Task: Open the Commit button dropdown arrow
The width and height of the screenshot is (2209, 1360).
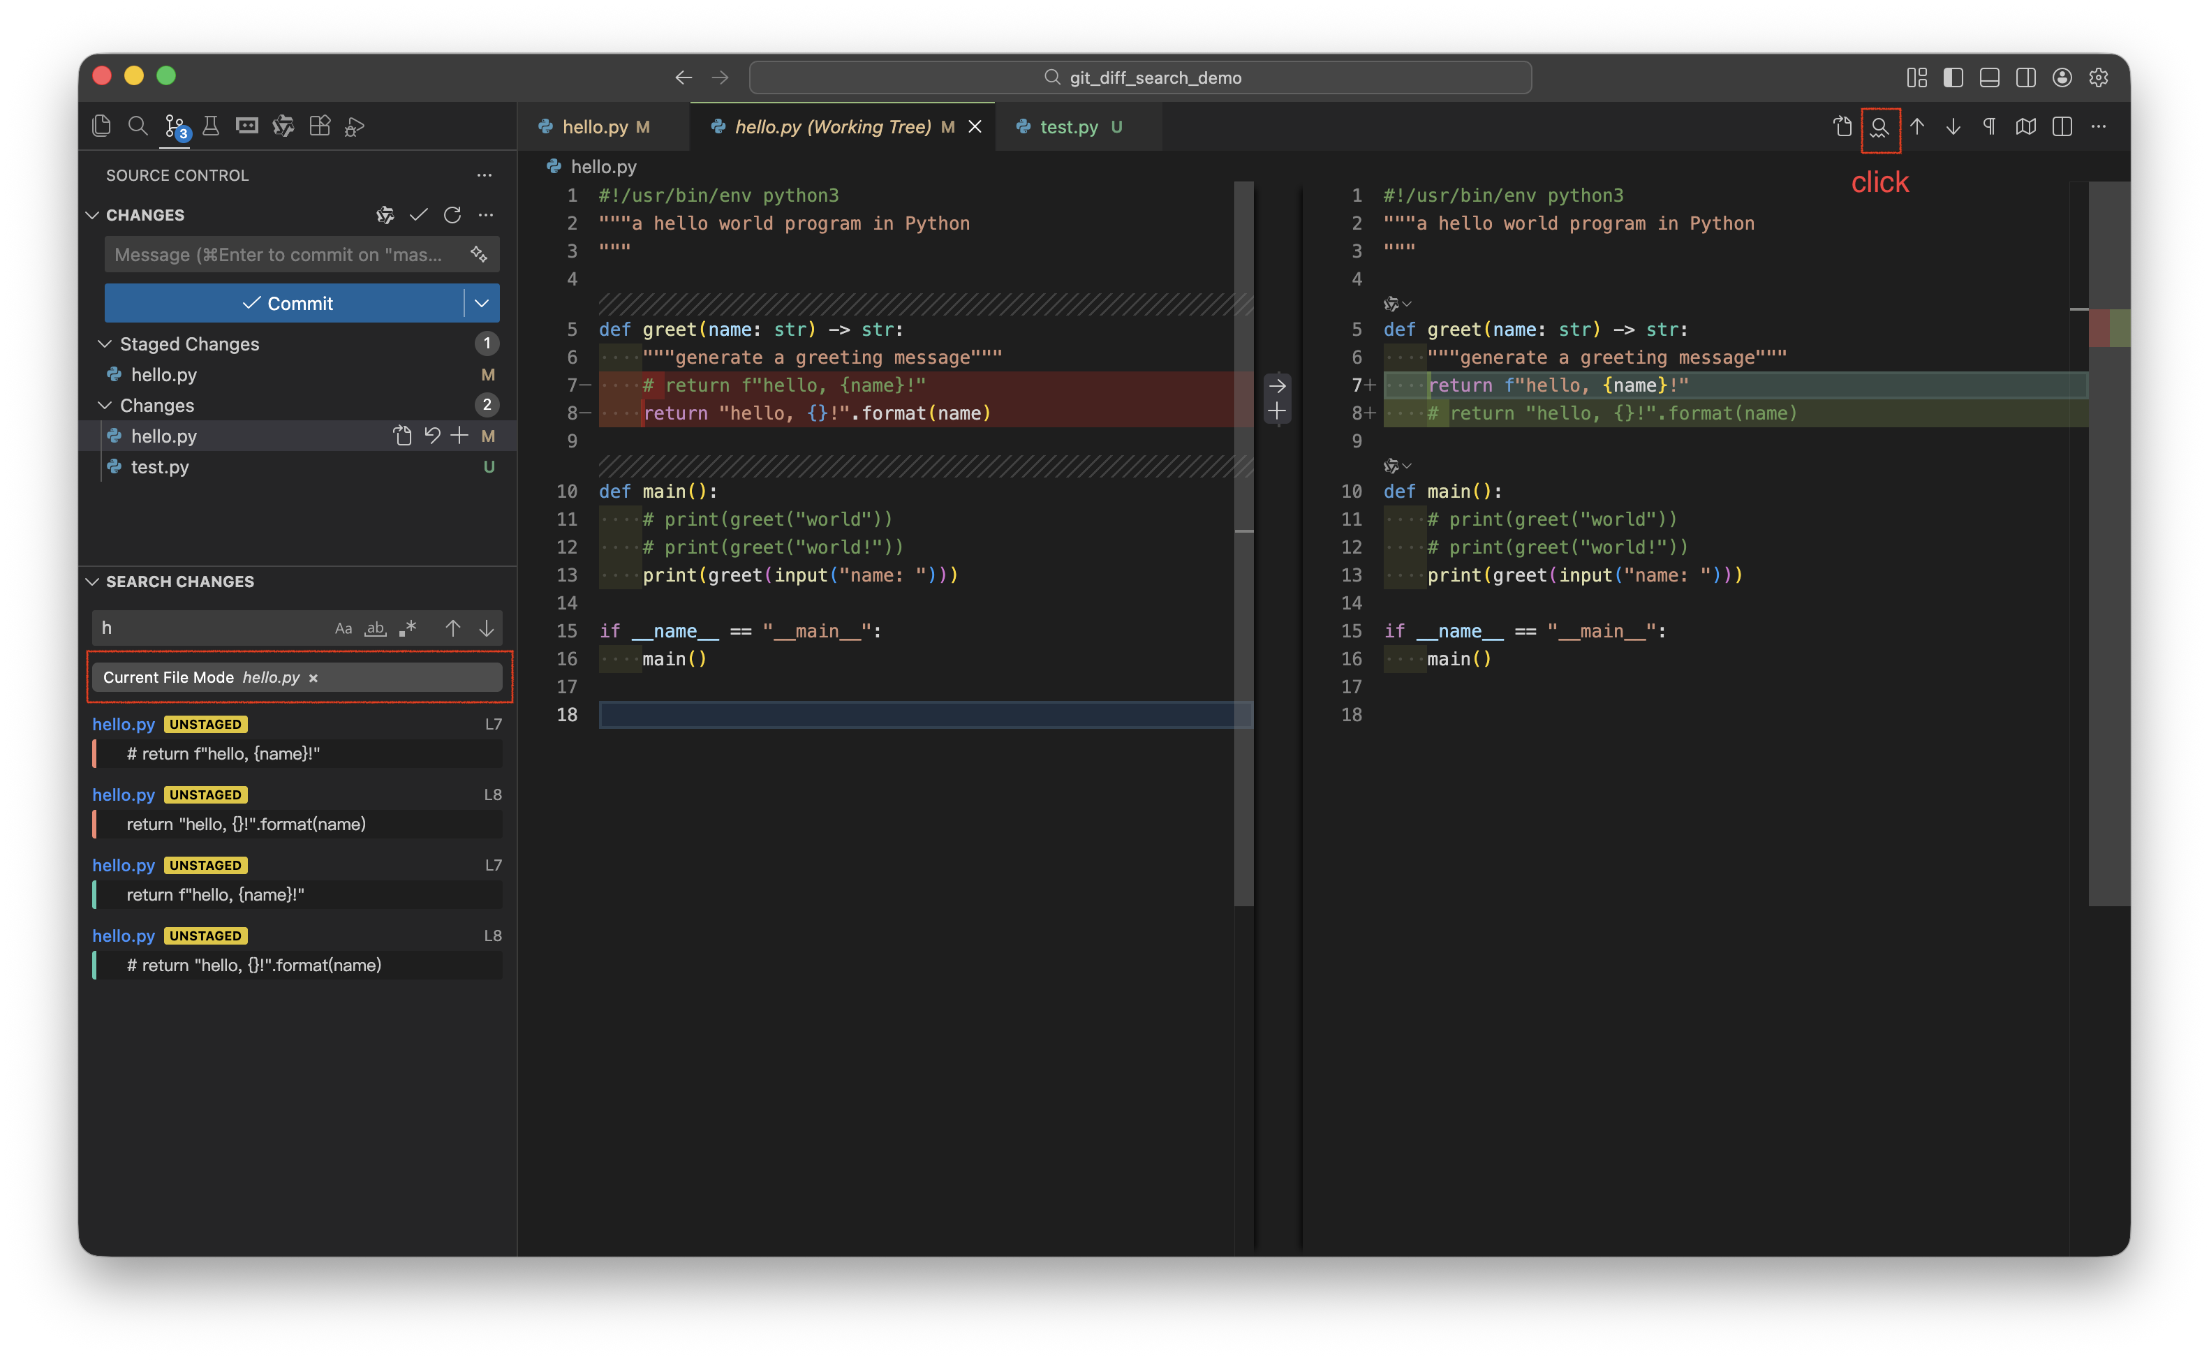Action: [x=482, y=303]
